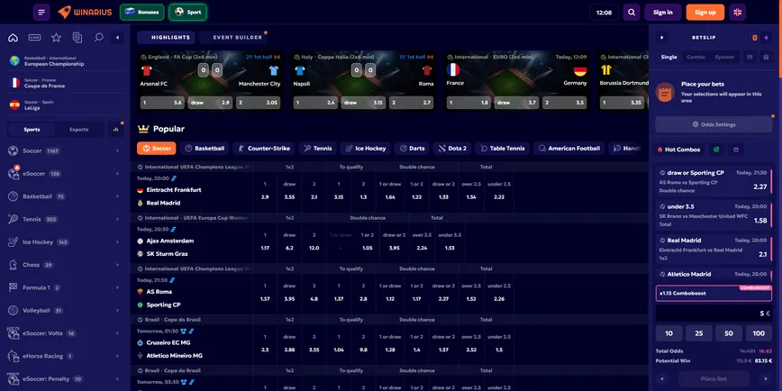Open the Sport button in header
This screenshot has height=391, width=782.
(x=187, y=12)
